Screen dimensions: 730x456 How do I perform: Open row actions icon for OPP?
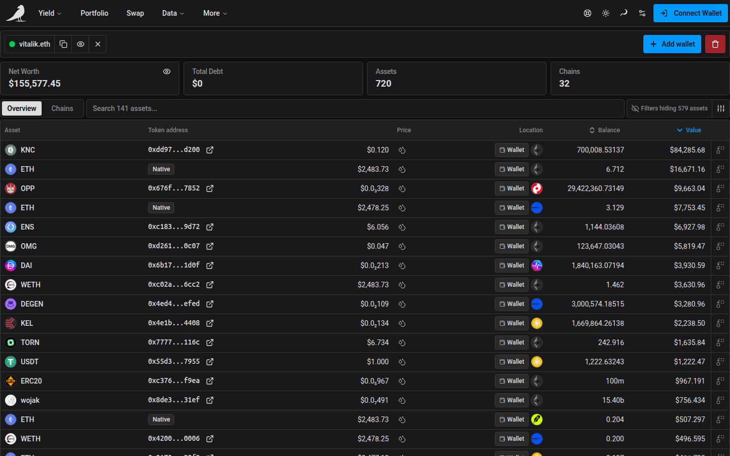[720, 188]
